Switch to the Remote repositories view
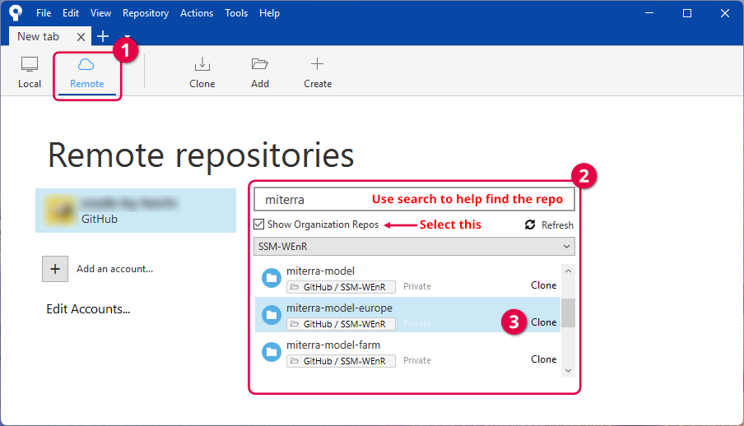The height and width of the screenshot is (426, 744). point(87,72)
